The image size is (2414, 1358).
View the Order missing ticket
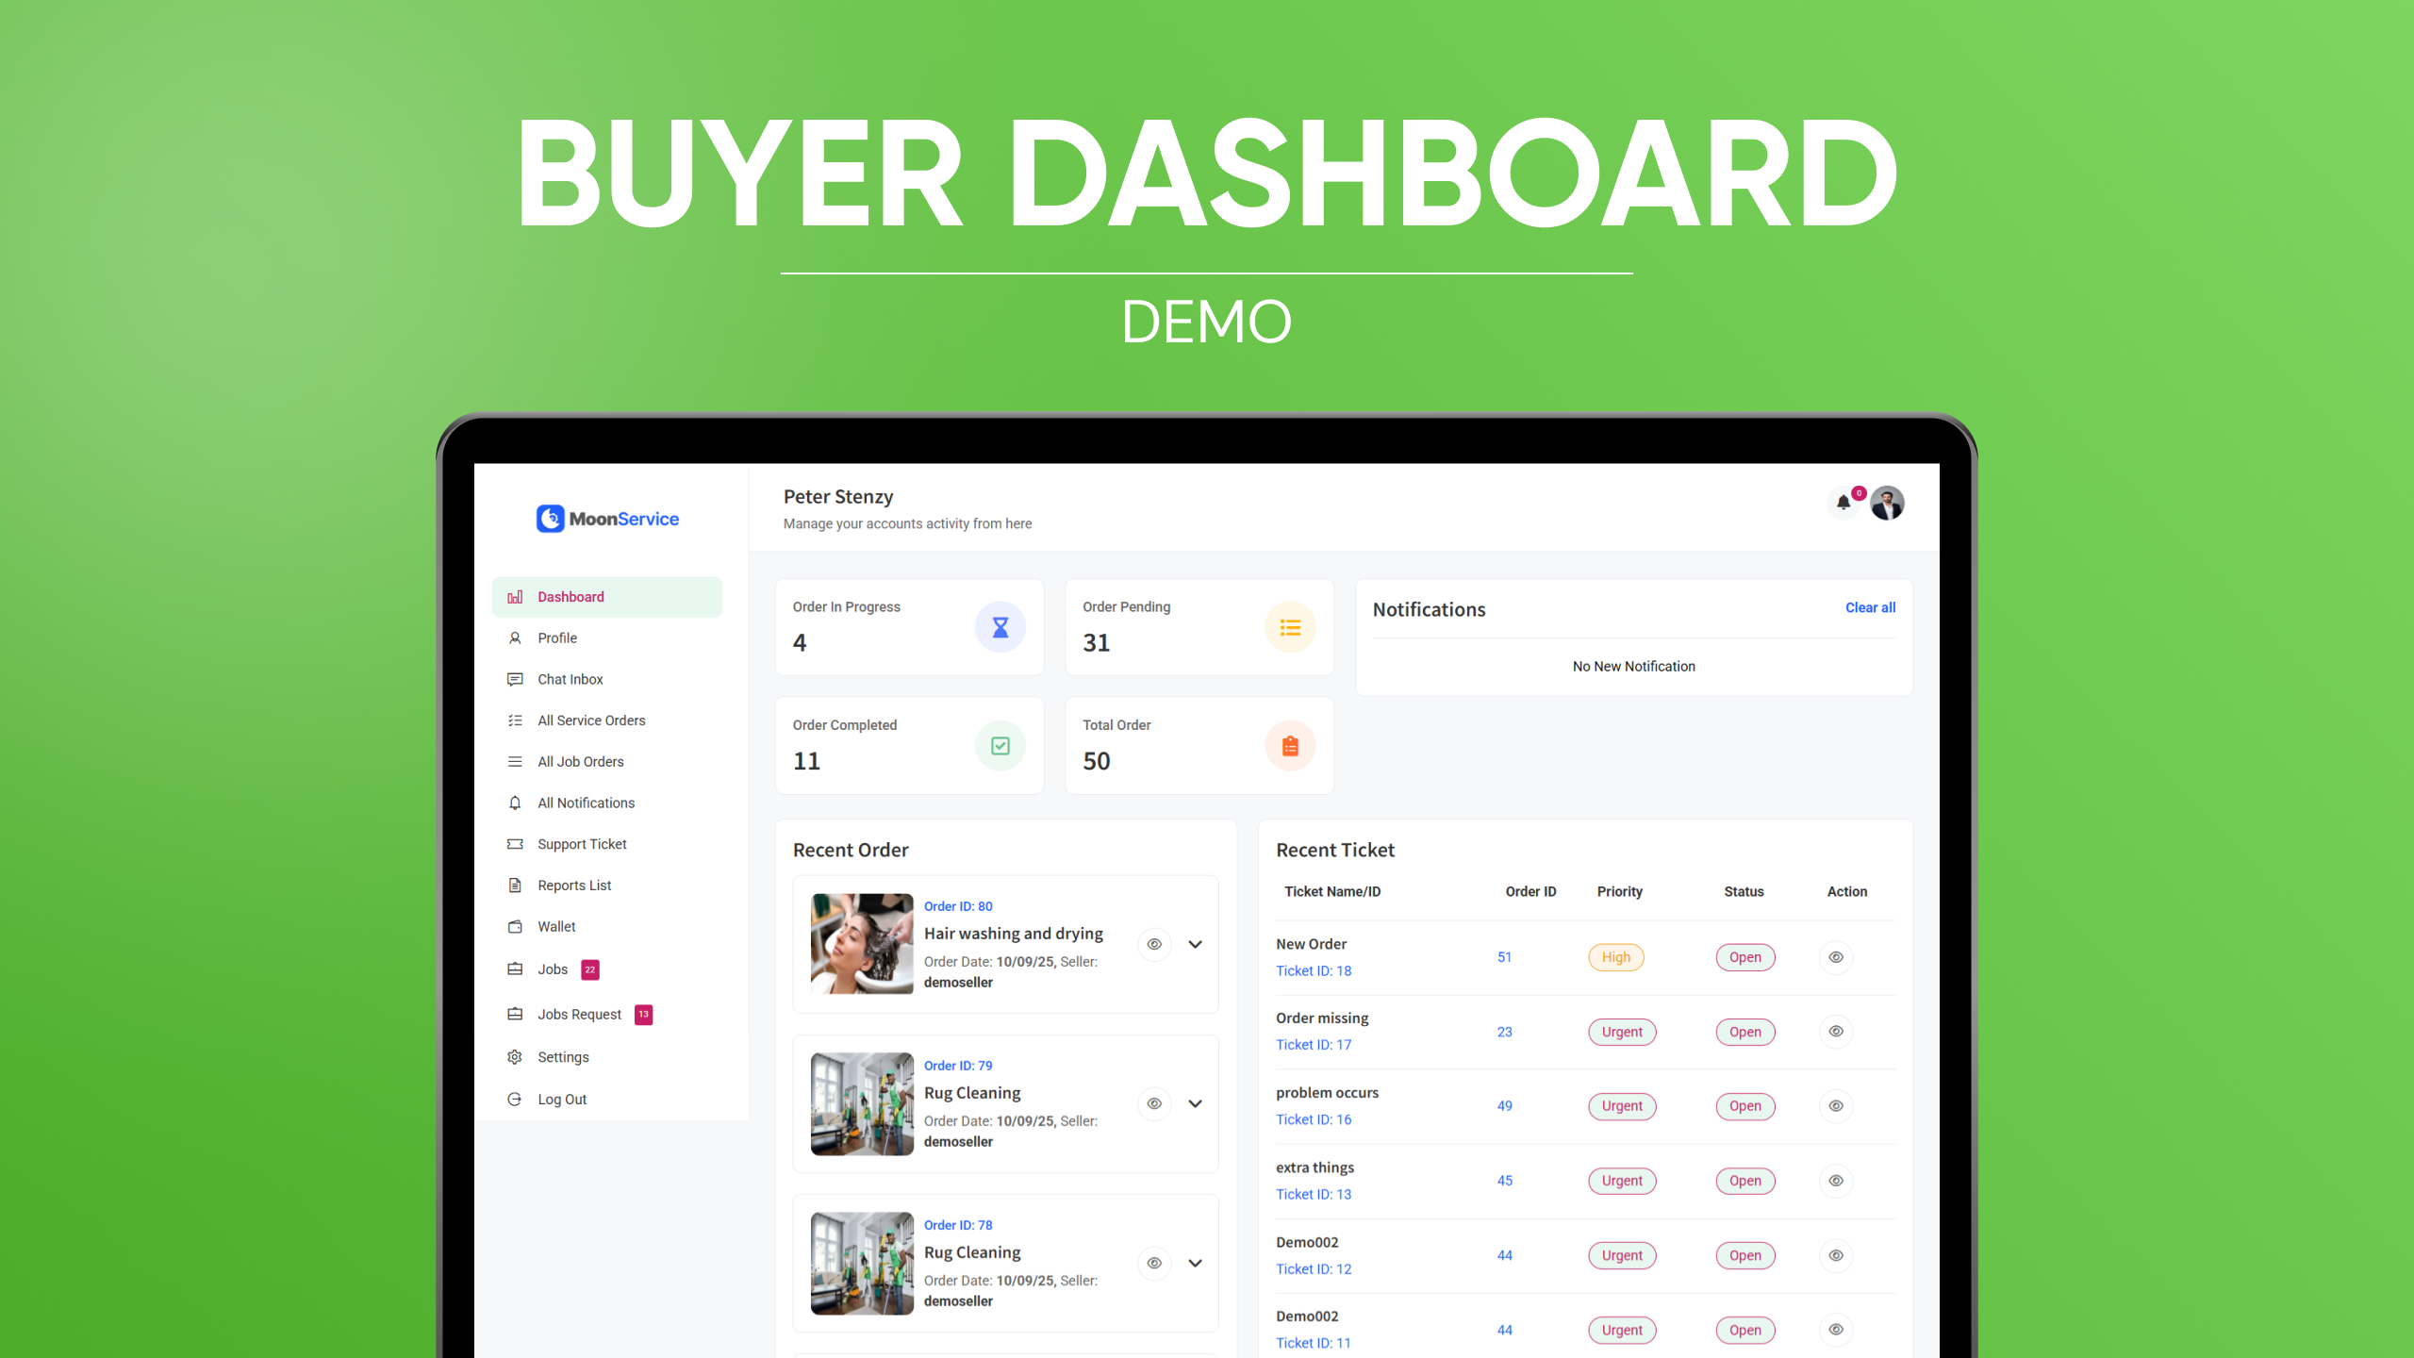tap(1835, 1031)
